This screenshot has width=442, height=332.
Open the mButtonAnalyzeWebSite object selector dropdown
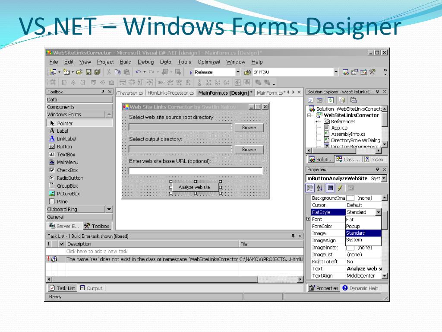point(384,179)
